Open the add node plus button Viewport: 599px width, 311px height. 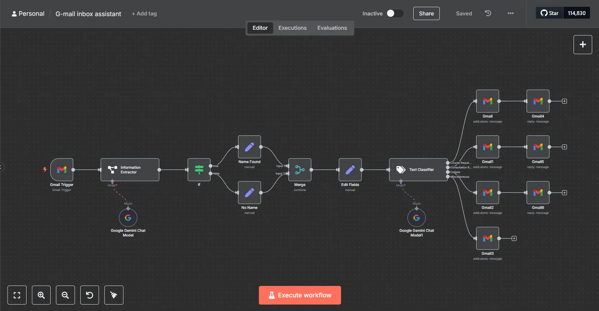tap(583, 45)
